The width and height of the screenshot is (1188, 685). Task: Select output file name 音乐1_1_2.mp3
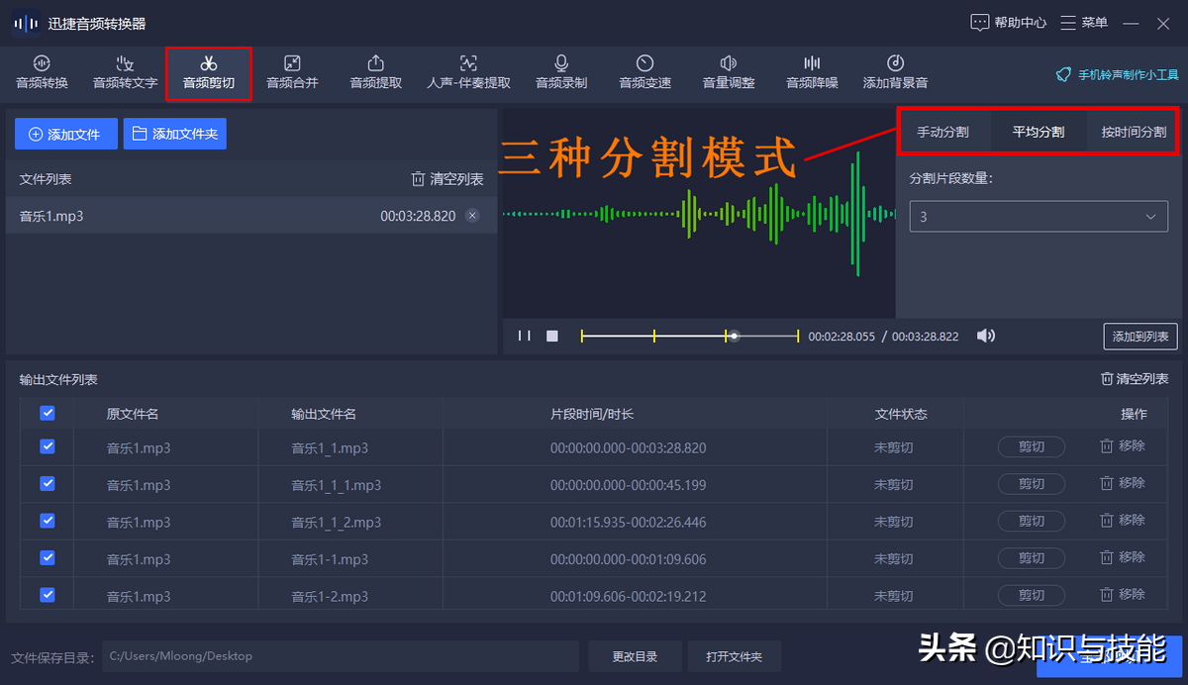point(336,522)
